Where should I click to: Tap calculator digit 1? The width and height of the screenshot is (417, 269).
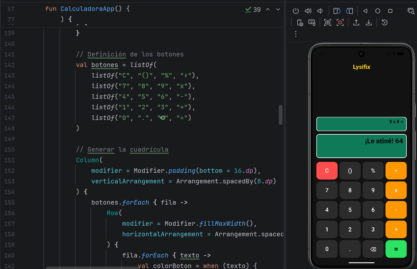(327, 229)
